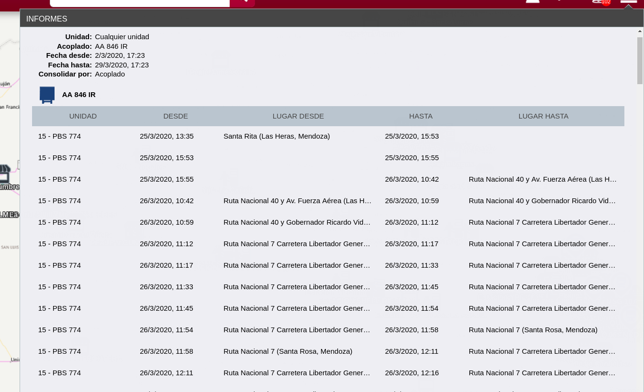Select row starting 25/3/2020, 15:55
This screenshot has width=644, height=392.
(x=167, y=179)
